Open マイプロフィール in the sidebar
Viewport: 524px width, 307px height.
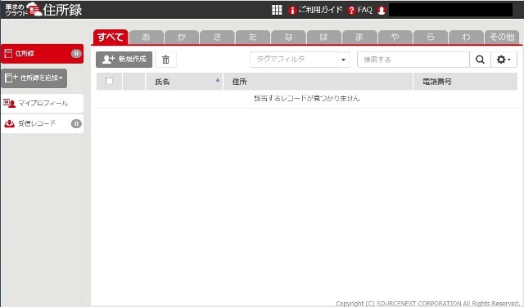coord(43,104)
